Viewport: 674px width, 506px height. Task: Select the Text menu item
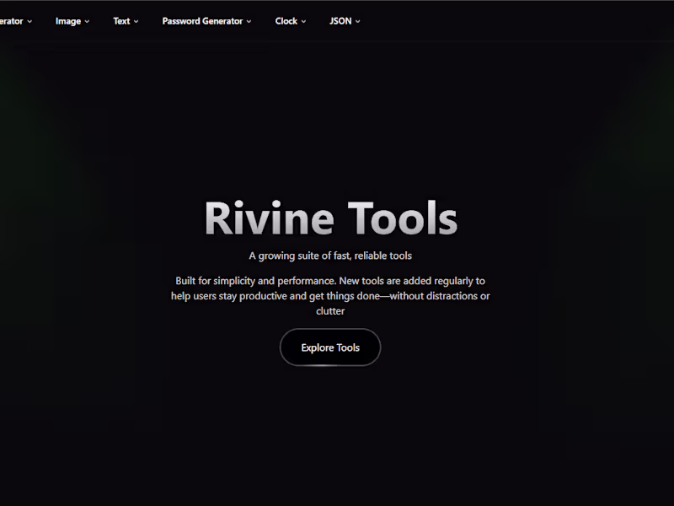[x=122, y=21]
